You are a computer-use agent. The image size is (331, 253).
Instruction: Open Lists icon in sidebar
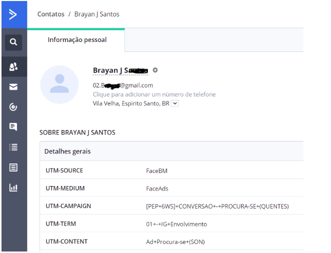(x=14, y=147)
